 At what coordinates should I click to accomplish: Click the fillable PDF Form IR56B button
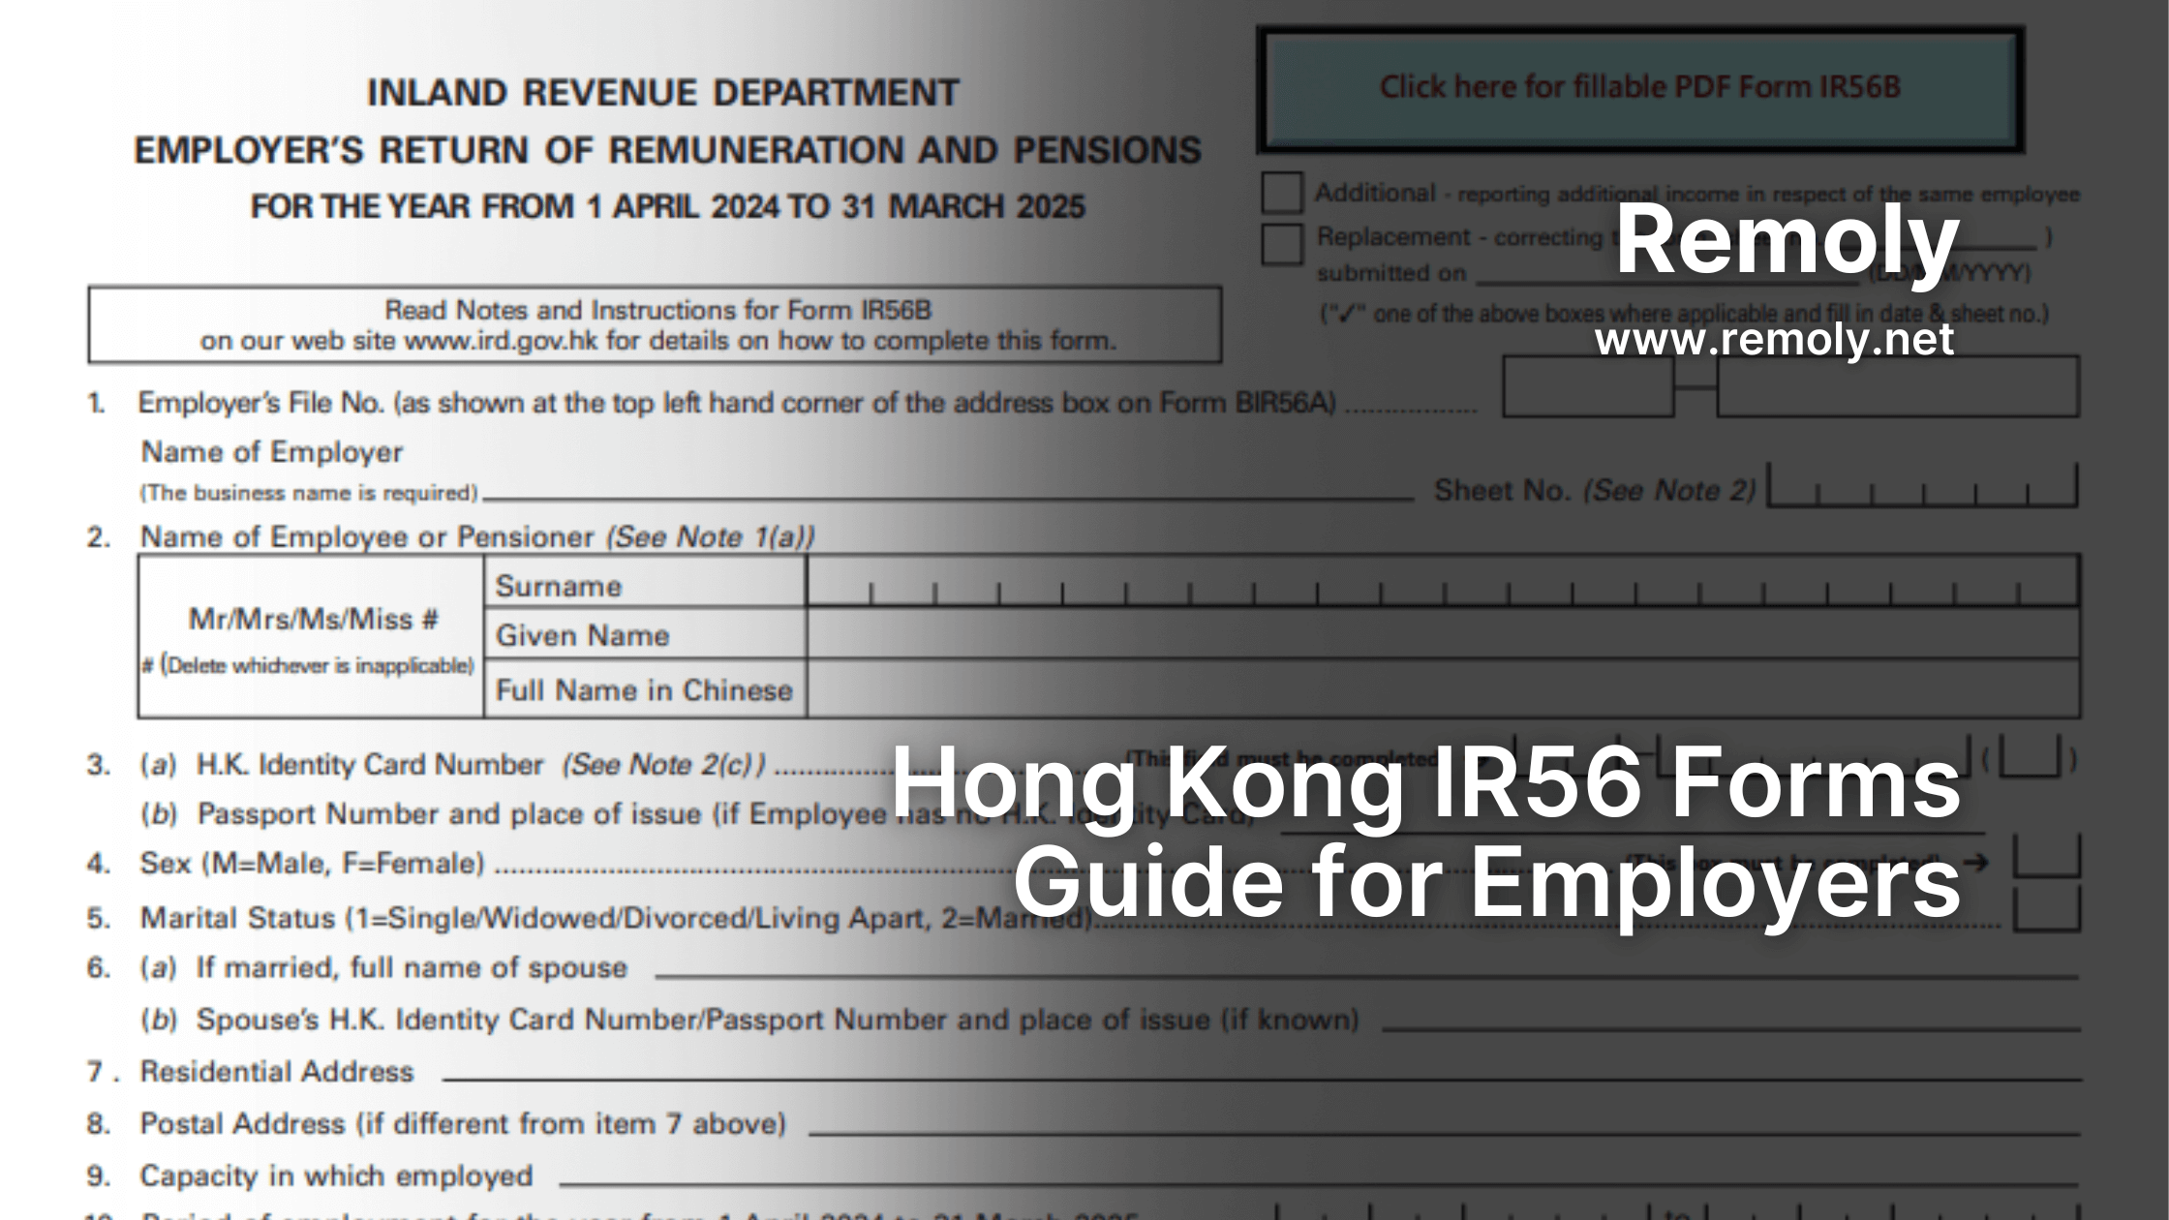(x=1639, y=88)
